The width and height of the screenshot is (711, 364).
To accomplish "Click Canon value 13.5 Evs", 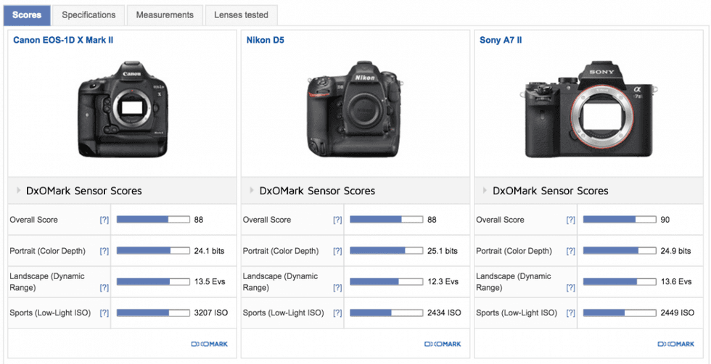I will coord(210,281).
